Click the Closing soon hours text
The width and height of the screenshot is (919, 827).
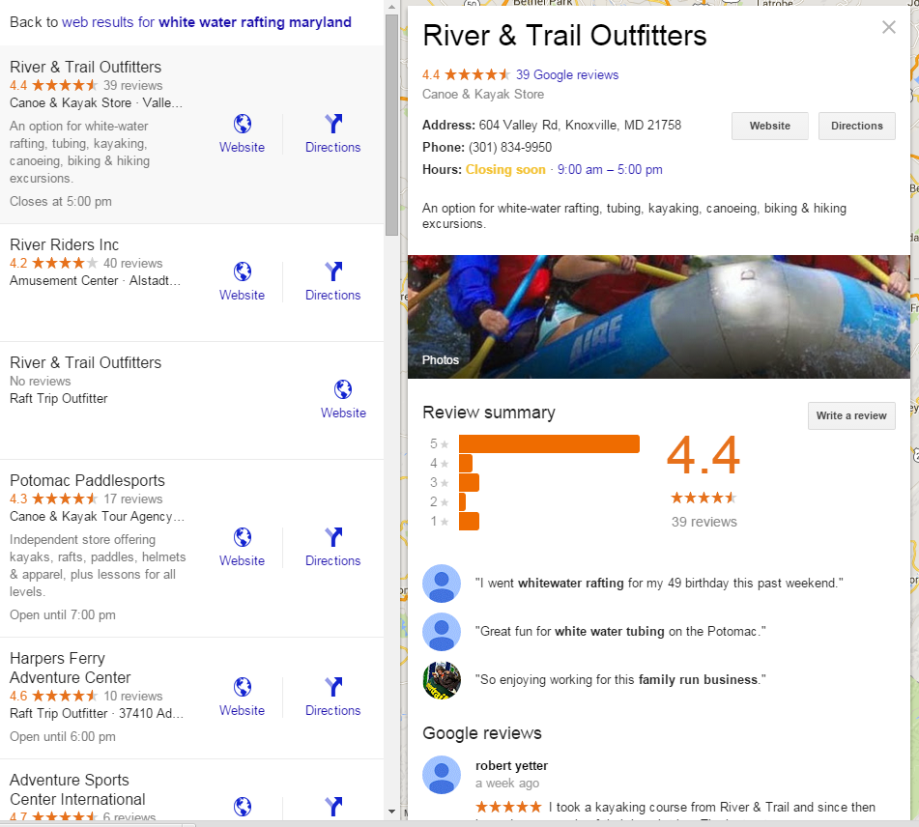click(505, 169)
